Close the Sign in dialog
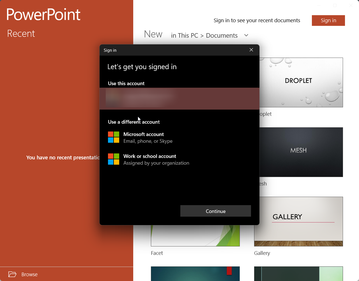Image resolution: width=359 pixels, height=281 pixels. [251, 50]
